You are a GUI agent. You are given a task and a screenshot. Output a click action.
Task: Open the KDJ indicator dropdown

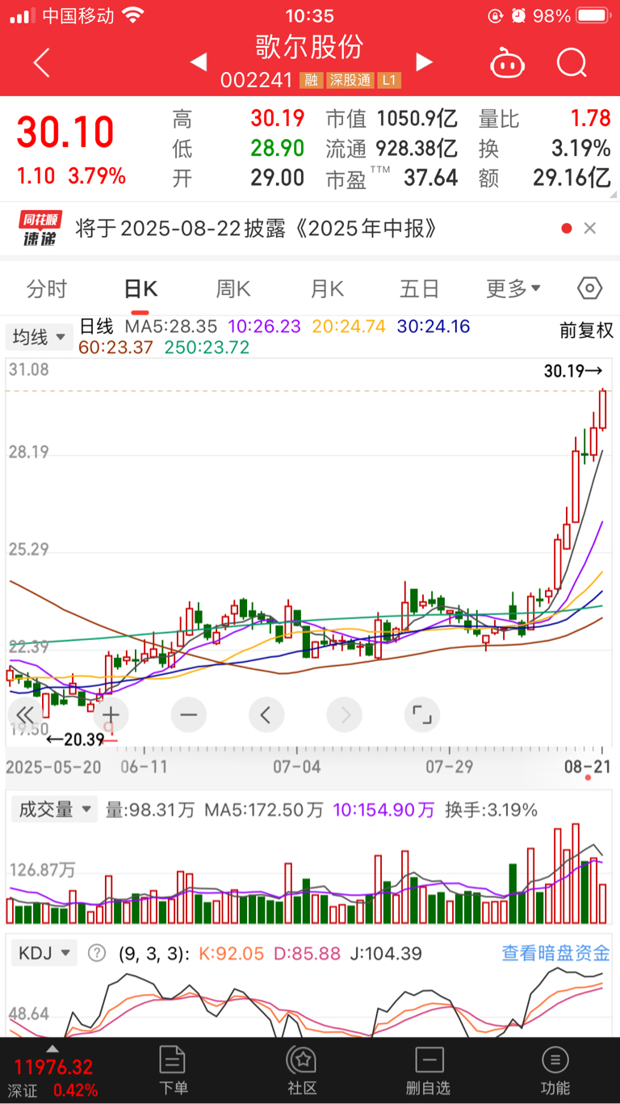click(44, 953)
